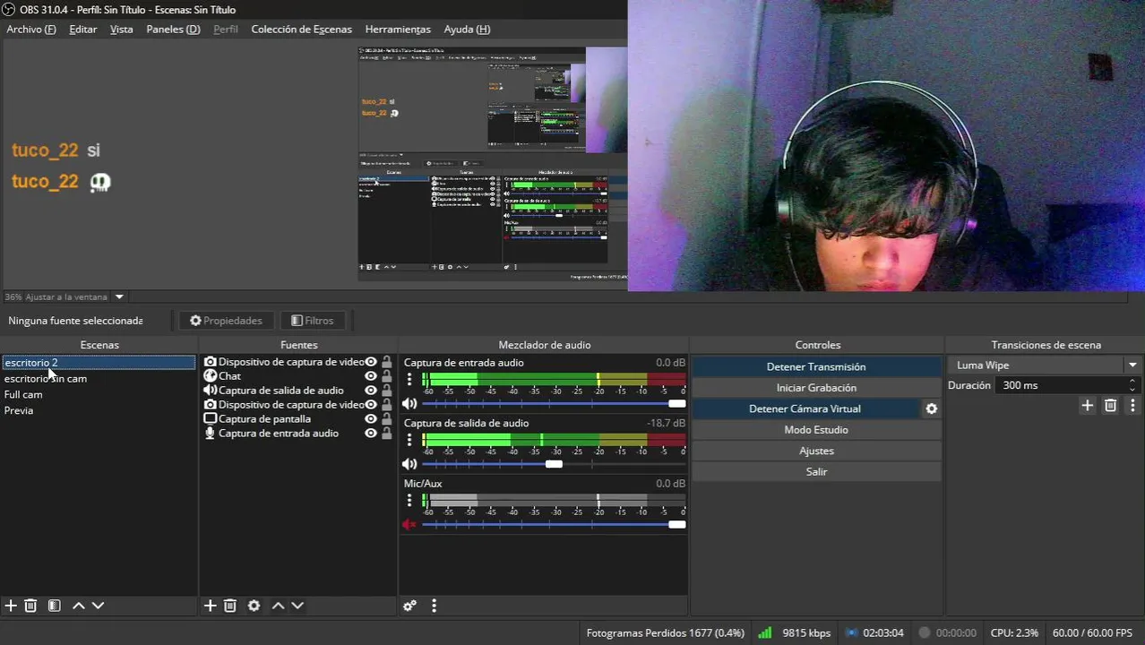The image size is (1145, 645).
Task: Open advanced audio properties gear in mixer
Action: 409,606
